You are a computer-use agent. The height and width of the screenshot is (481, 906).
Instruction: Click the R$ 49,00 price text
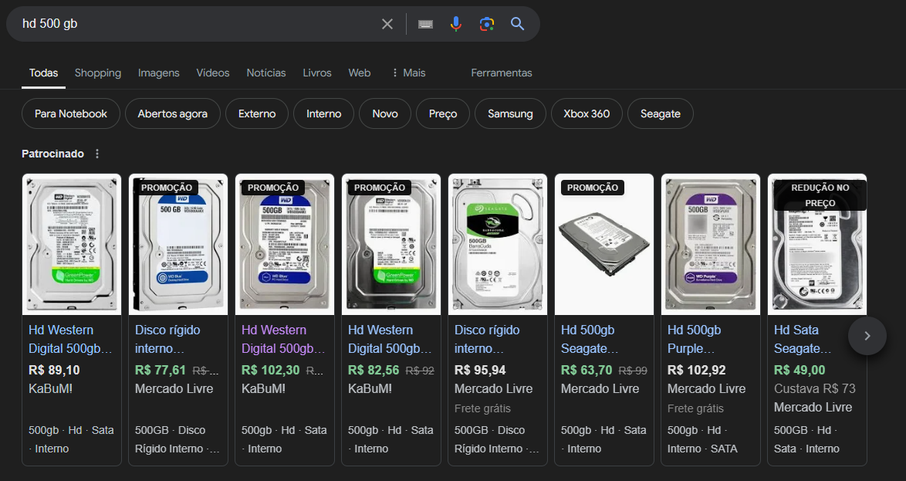[x=800, y=370]
